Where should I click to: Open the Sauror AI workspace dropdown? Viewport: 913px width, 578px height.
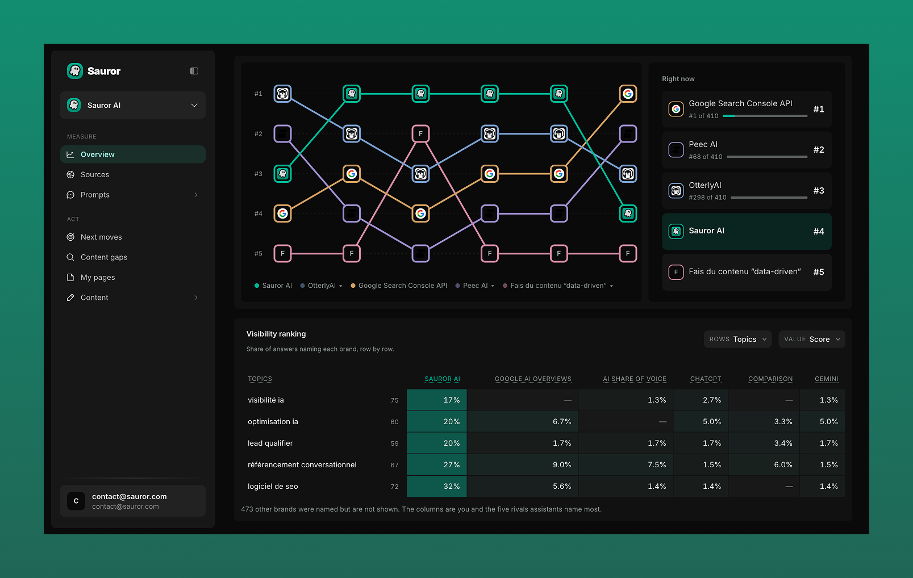click(x=133, y=105)
